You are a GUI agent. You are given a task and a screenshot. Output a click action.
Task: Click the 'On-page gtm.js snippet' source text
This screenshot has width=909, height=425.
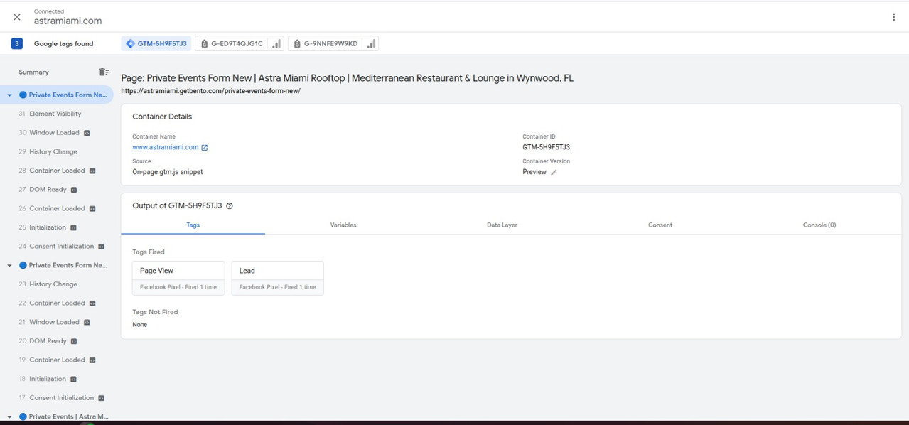[x=168, y=172]
